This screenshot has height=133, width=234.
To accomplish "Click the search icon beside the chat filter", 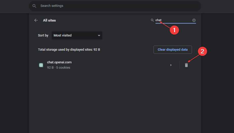I will click(x=152, y=20).
